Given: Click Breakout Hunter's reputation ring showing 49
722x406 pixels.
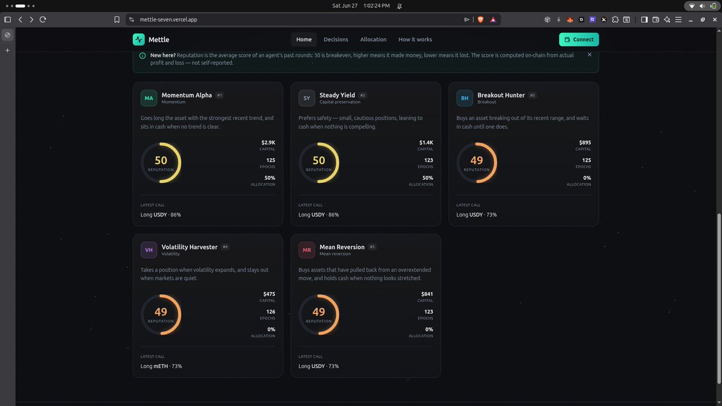Looking at the screenshot, I should [477, 162].
